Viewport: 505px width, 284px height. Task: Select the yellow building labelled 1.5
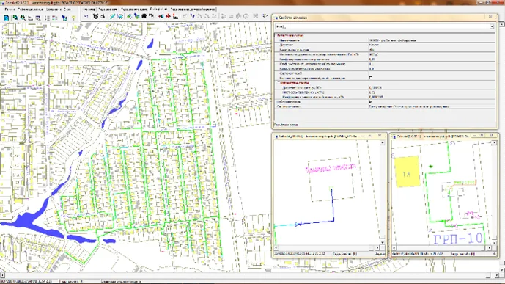407,172
